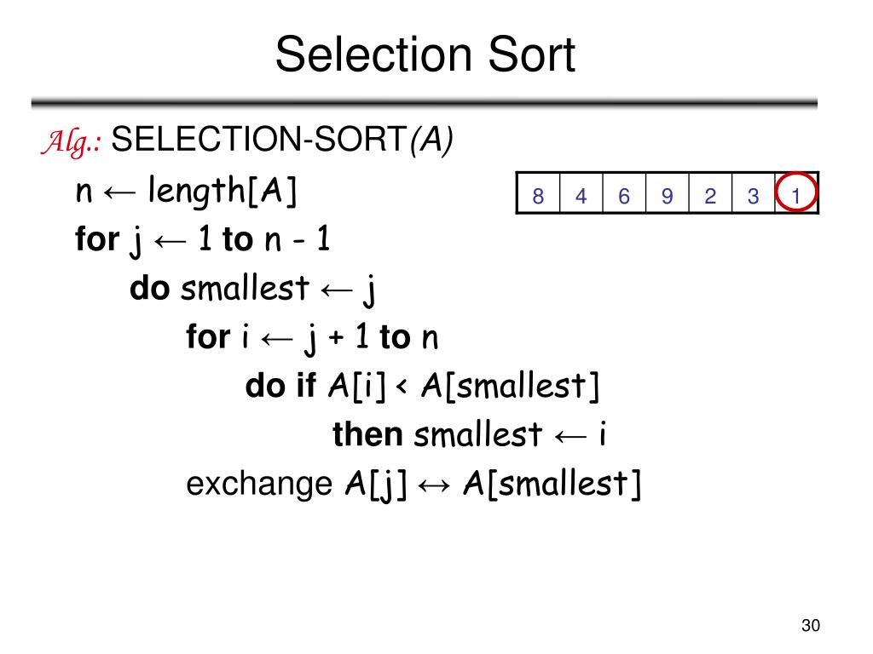Select the array cell containing 3
Image resolution: width=873 pixels, height=654 pixels.
pyautogui.click(x=754, y=193)
